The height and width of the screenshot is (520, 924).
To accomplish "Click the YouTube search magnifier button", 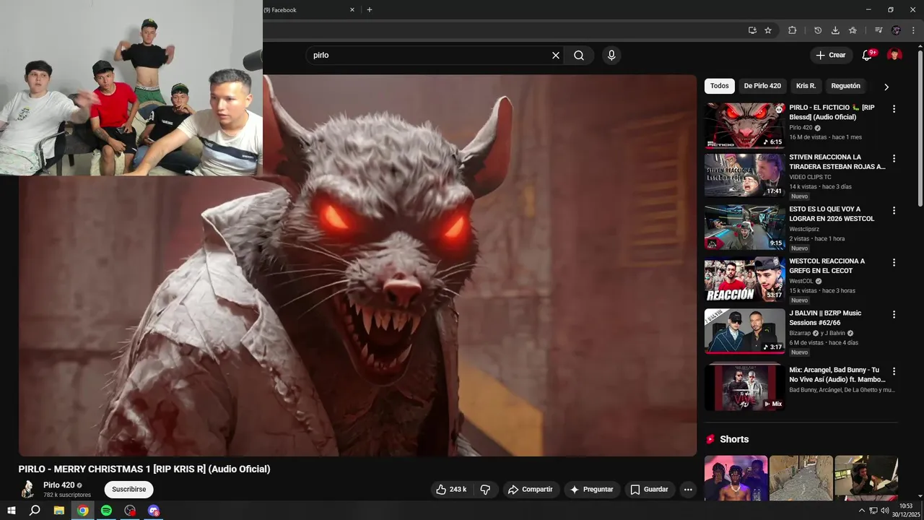I will point(579,56).
